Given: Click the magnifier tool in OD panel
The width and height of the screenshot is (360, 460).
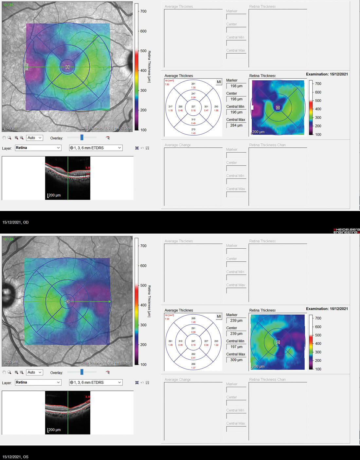Looking at the screenshot, I should 9,138.
